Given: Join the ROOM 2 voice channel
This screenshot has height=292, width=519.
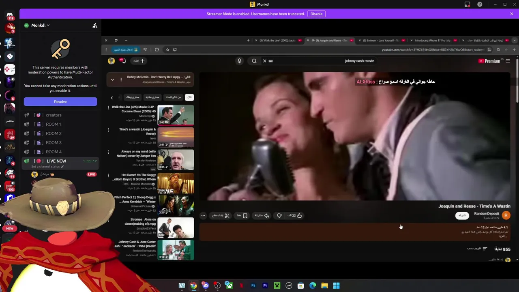Looking at the screenshot, I should click(x=60, y=133).
